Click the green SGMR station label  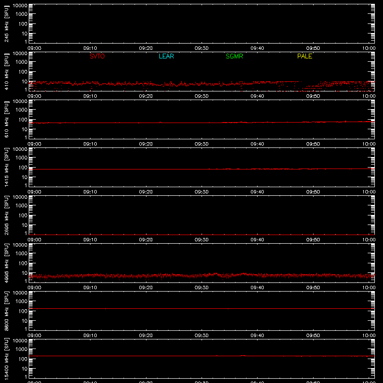click(234, 56)
